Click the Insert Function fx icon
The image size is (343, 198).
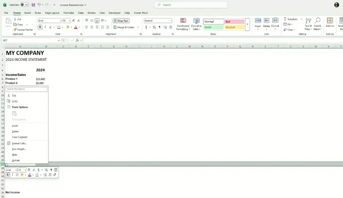(77, 40)
